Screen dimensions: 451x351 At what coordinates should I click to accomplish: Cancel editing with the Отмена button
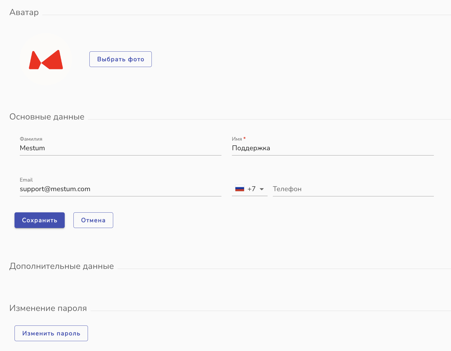(x=93, y=220)
